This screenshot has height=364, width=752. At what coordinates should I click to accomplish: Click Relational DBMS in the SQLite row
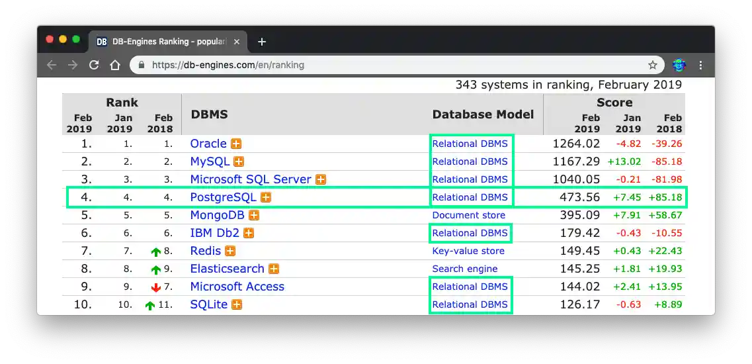click(x=470, y=304)
